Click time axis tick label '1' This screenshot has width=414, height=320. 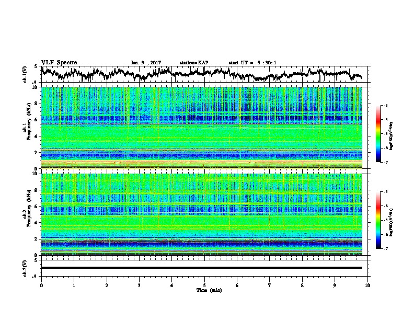[x=74, y=285]
